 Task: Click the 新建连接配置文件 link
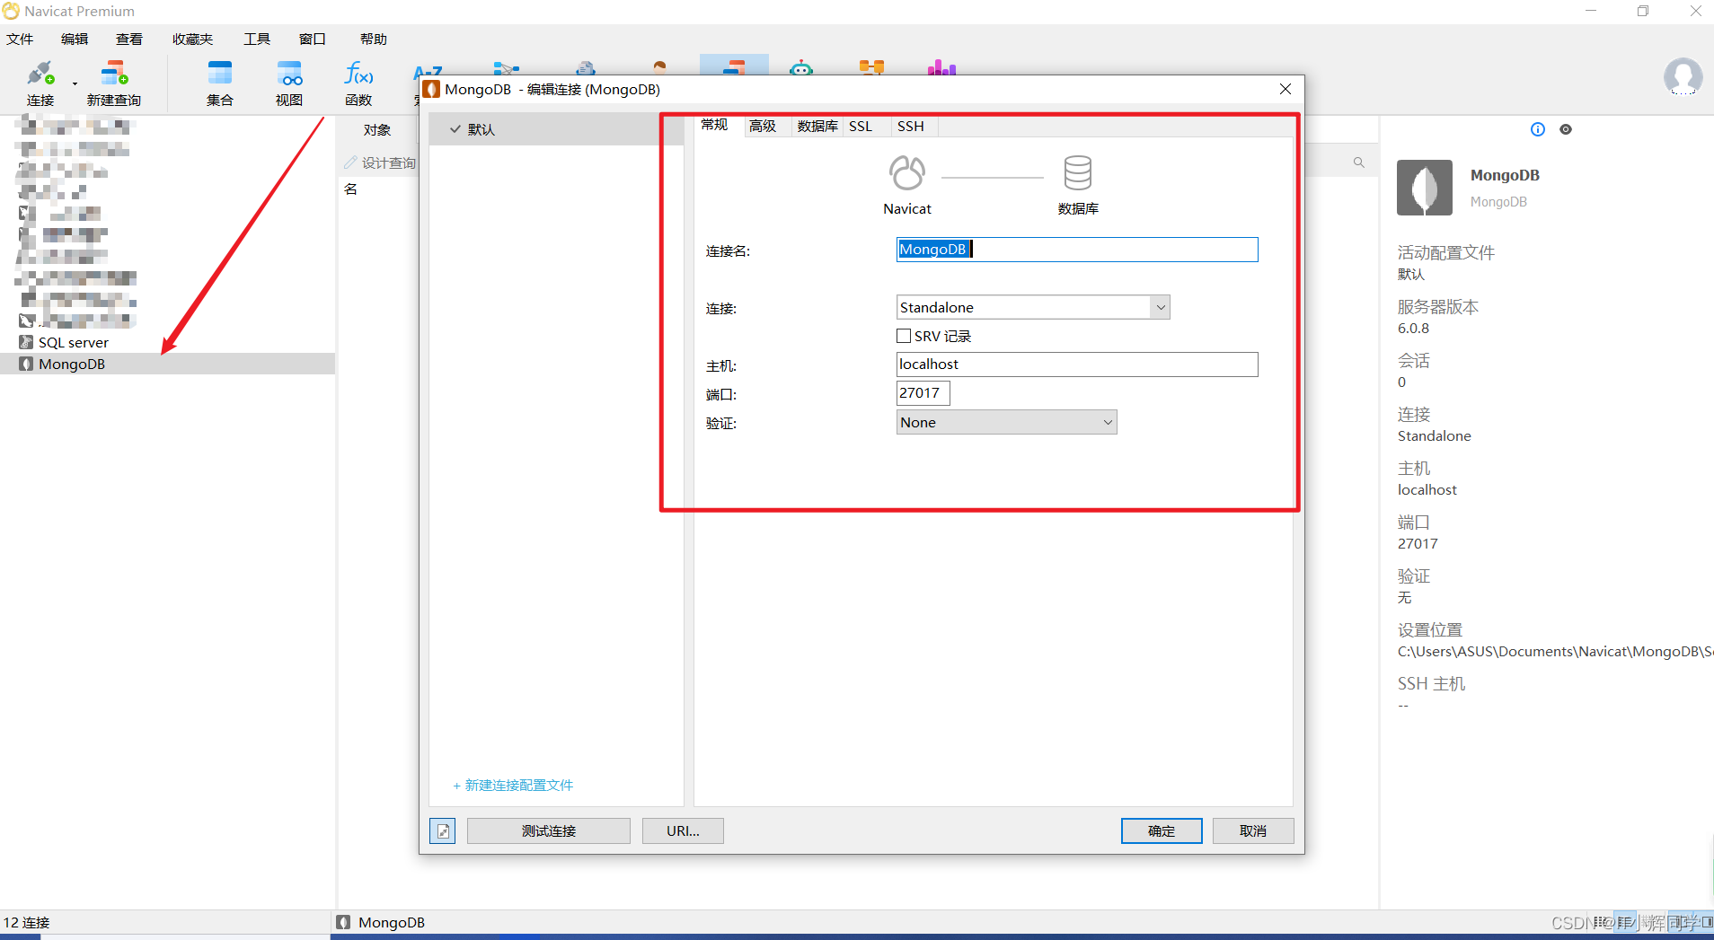513,785
